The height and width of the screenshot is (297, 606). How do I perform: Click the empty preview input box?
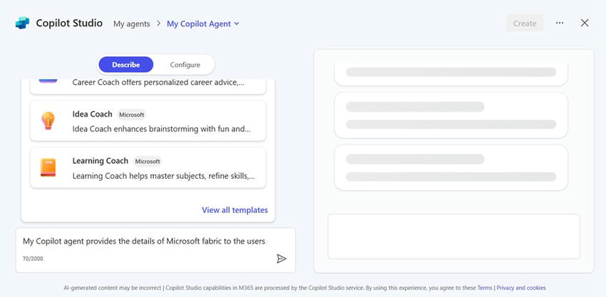pyautogui.click(x=453, y=236)
